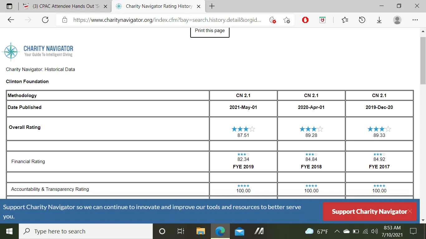426x239 pixels.
Task: Dismiss the support banner with the X
Action: 410,212
